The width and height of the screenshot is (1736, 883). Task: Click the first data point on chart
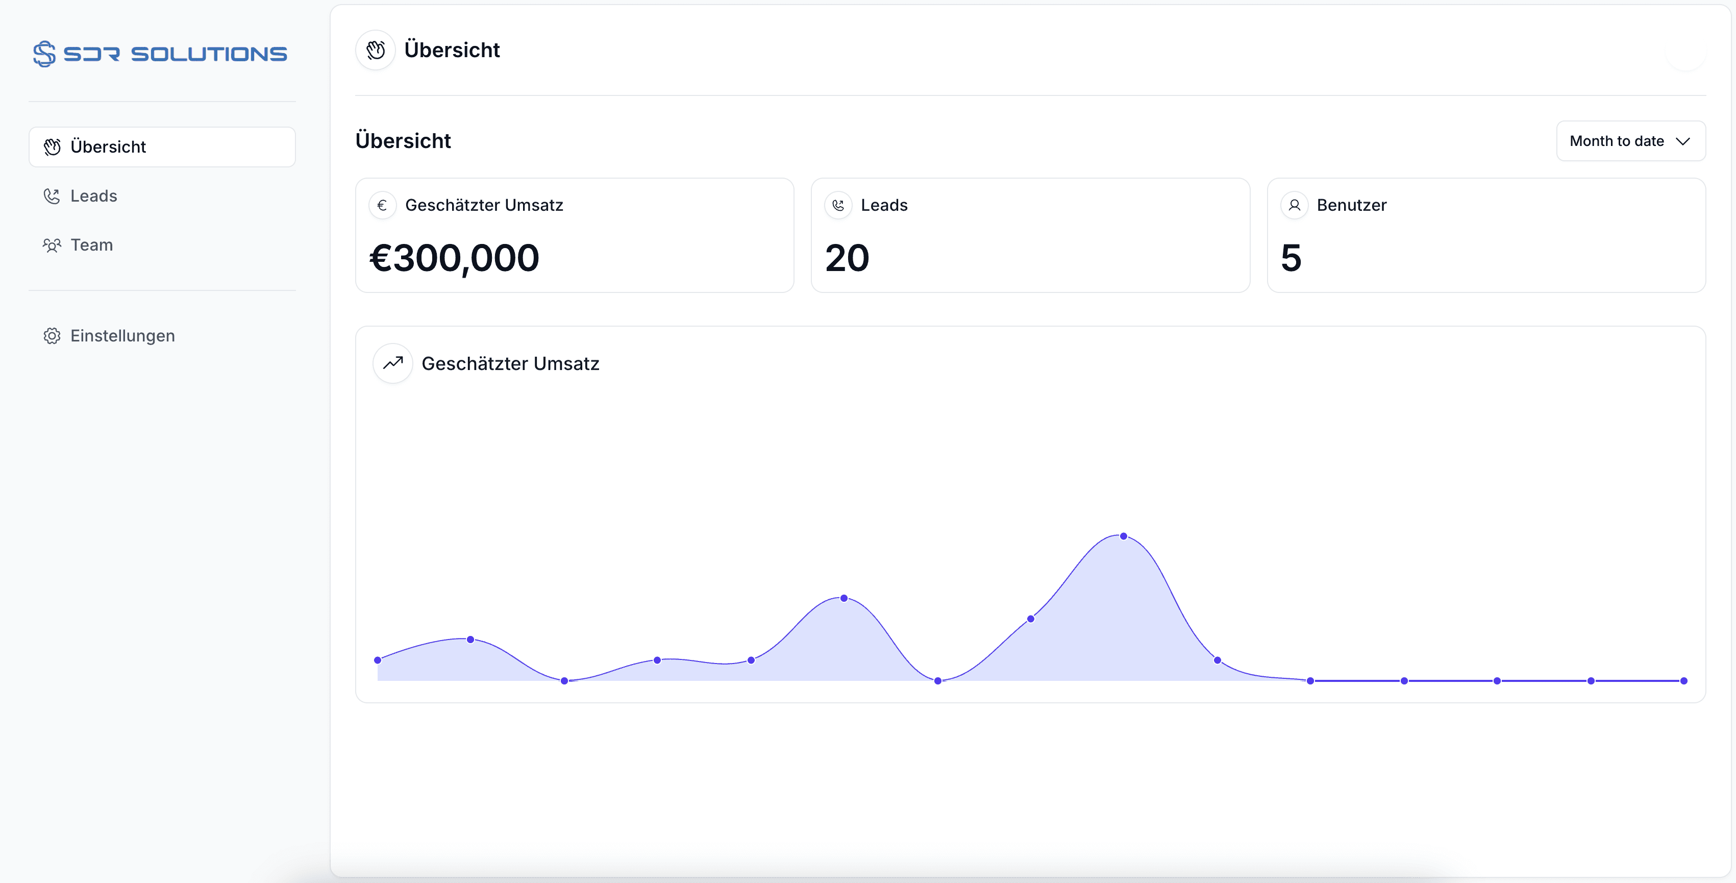378,660
